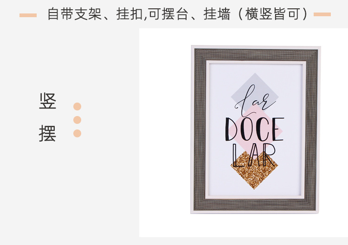Click the gray diamond shape behind 'lar'
This screenshot has height=245, width=348.
point(255,92)
